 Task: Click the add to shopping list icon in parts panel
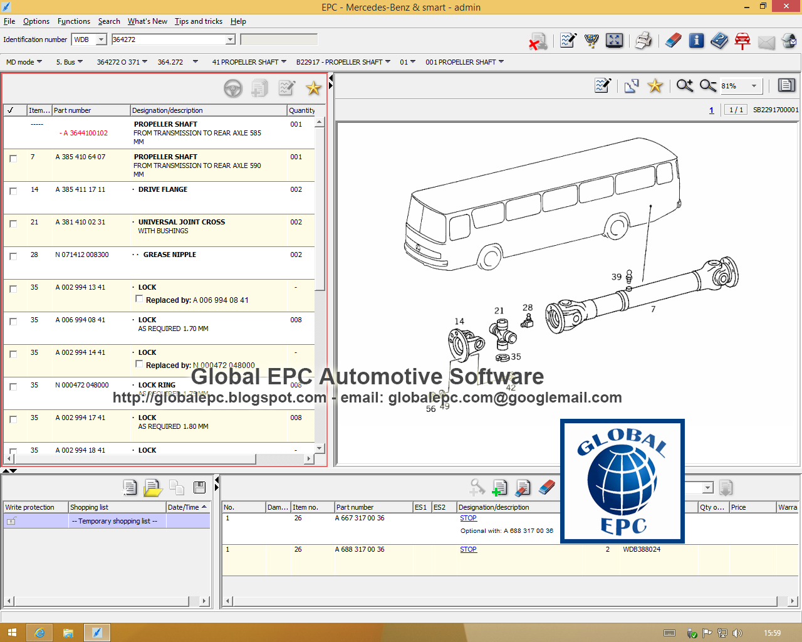click(259, 88)
